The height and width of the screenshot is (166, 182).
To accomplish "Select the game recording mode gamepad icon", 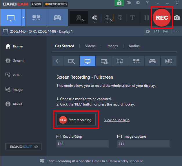I will coord(57,17).
